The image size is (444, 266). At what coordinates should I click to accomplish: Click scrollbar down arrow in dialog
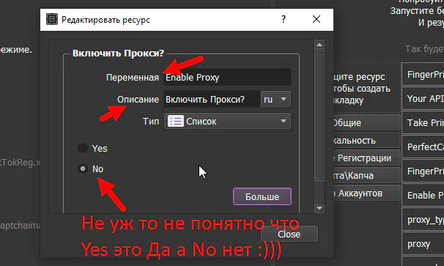coord(319,208)
